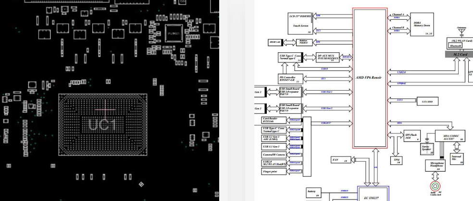Screen dimensions: 473x201
Task: Click the EC IT8227 block
Action: [373, 193]
